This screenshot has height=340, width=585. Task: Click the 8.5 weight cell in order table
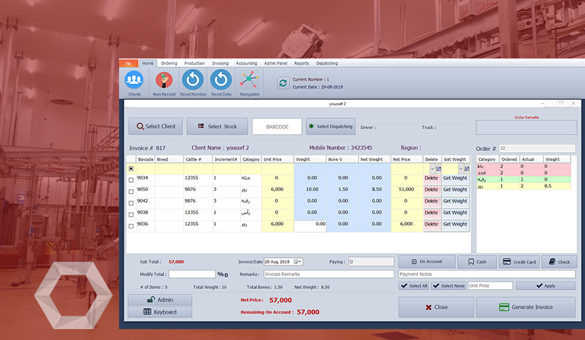click(x=556, y=186)
